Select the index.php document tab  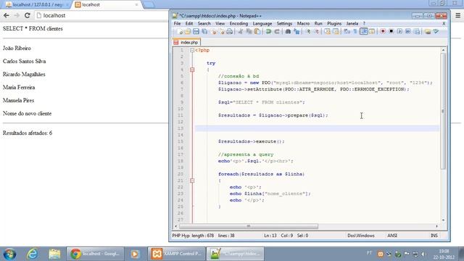coord(186,42)
